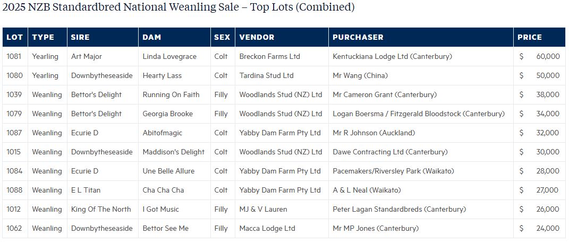Click dam name Linda Lovegrace

click(x=169, y=56)
